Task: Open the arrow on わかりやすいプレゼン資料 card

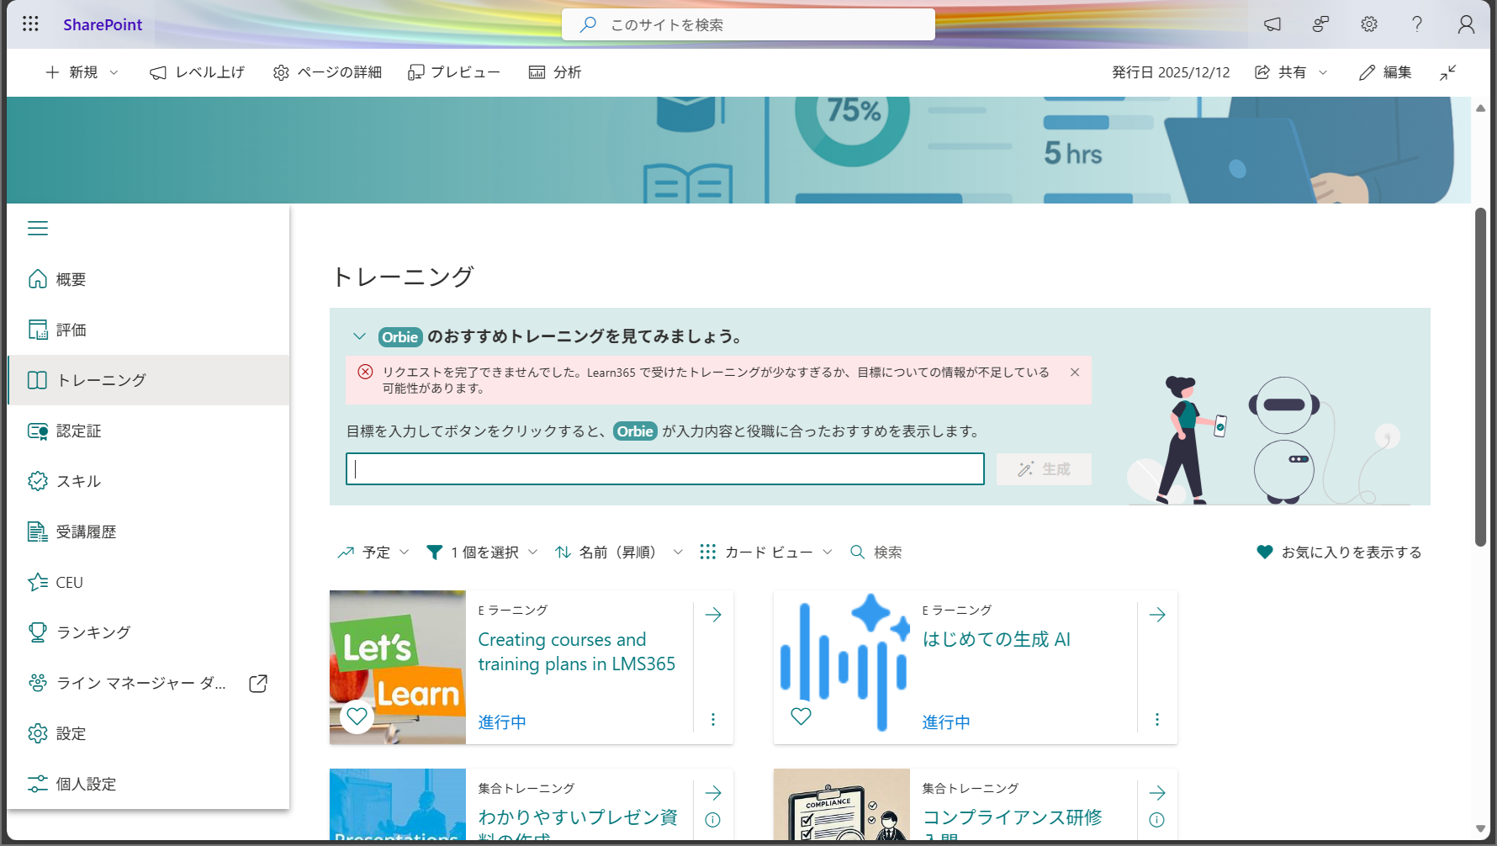Action: point(713,793)
